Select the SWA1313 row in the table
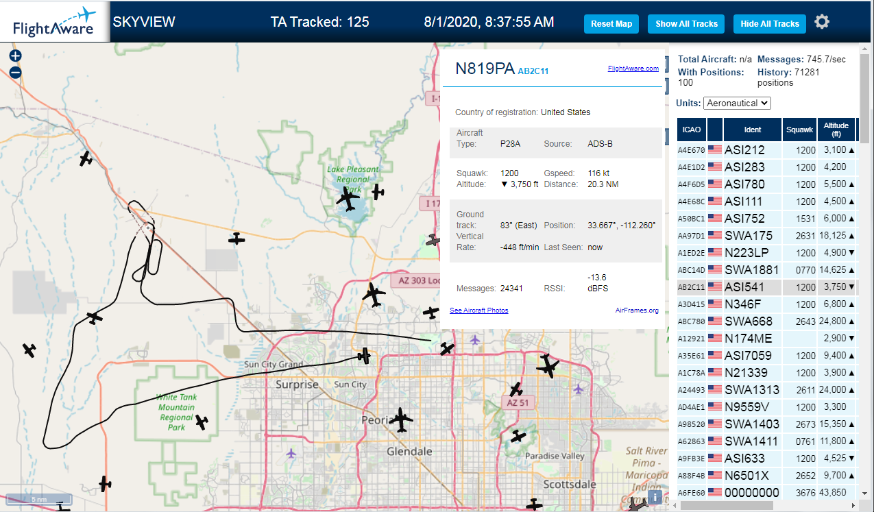This screenshot has width=874, height=512. click(x=766, y=390)
